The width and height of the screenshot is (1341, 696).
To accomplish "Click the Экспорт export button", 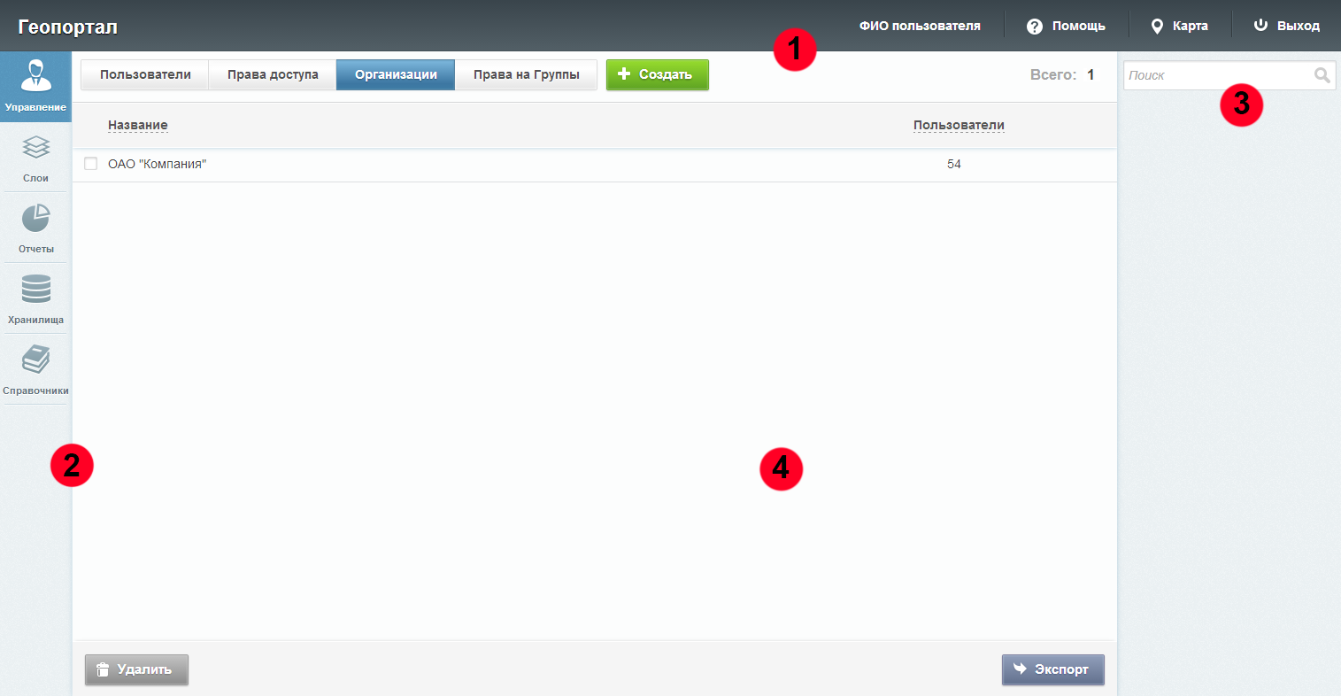I will click(1052, 669).
